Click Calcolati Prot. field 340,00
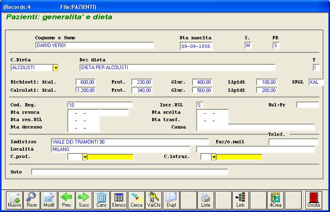The width and height of the screenshot is (330, 212). [x=142, y=90]
